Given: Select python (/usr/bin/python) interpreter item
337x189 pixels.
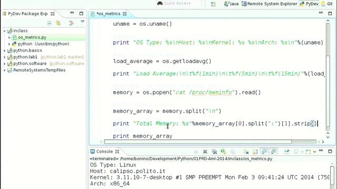Looking at the screenshot, I should pos(43,44).
